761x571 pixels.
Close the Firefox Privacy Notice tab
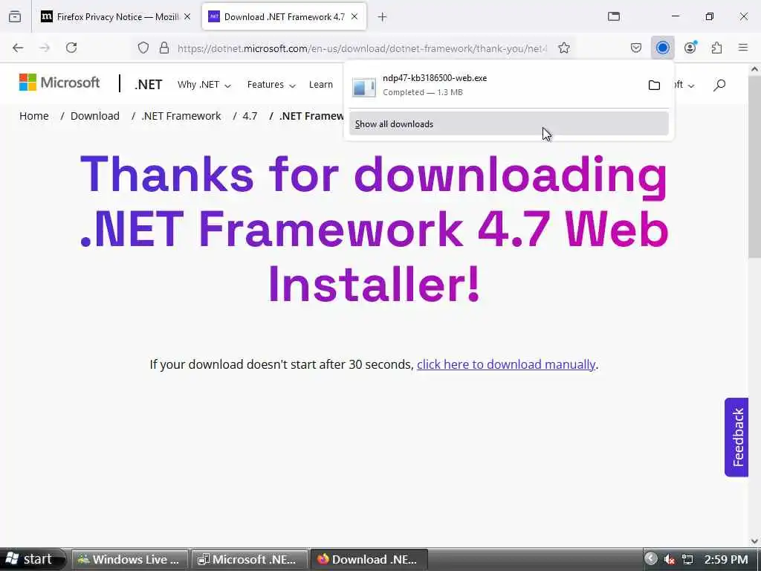(187, 17)
